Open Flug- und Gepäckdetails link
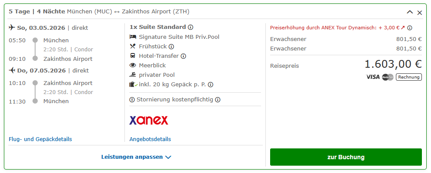The image size is (431, 173). click(x=40, y=139)
